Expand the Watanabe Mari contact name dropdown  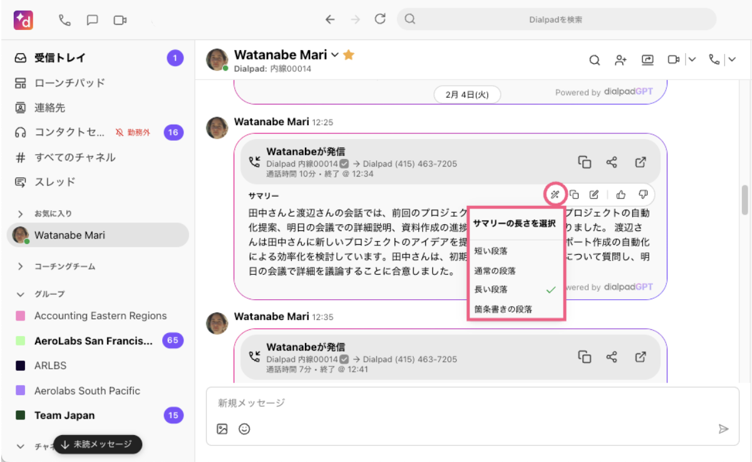tap(335, 55)
